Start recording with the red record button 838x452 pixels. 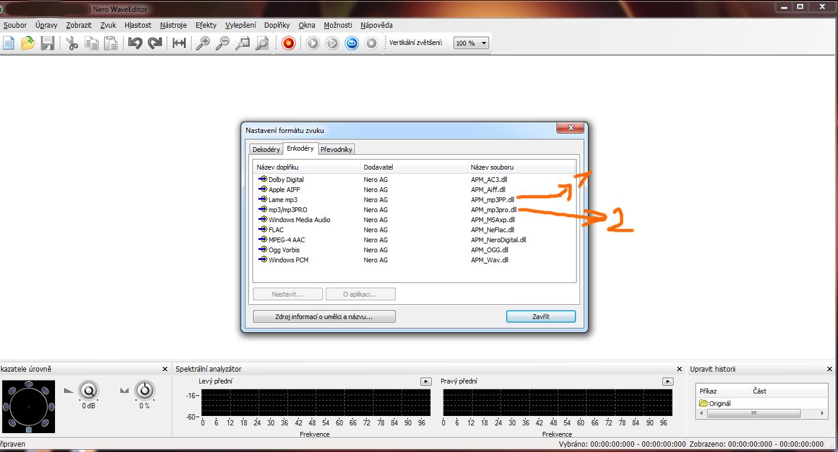(289, 43)
